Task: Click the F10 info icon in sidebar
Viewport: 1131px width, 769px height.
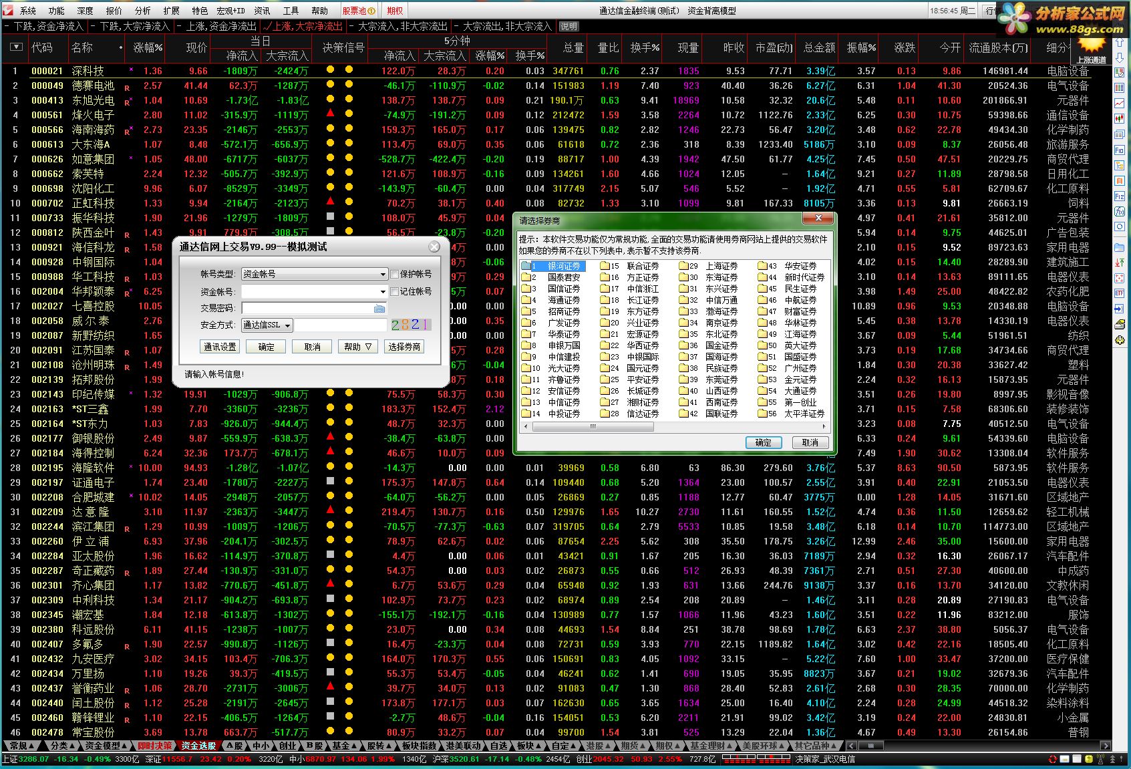Action: point(1120,150)
